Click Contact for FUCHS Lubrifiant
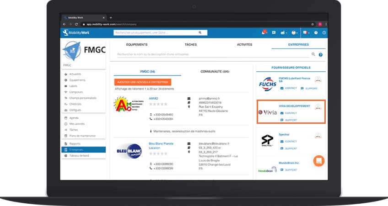Screen dimensions: 388x206 (289, 88)
